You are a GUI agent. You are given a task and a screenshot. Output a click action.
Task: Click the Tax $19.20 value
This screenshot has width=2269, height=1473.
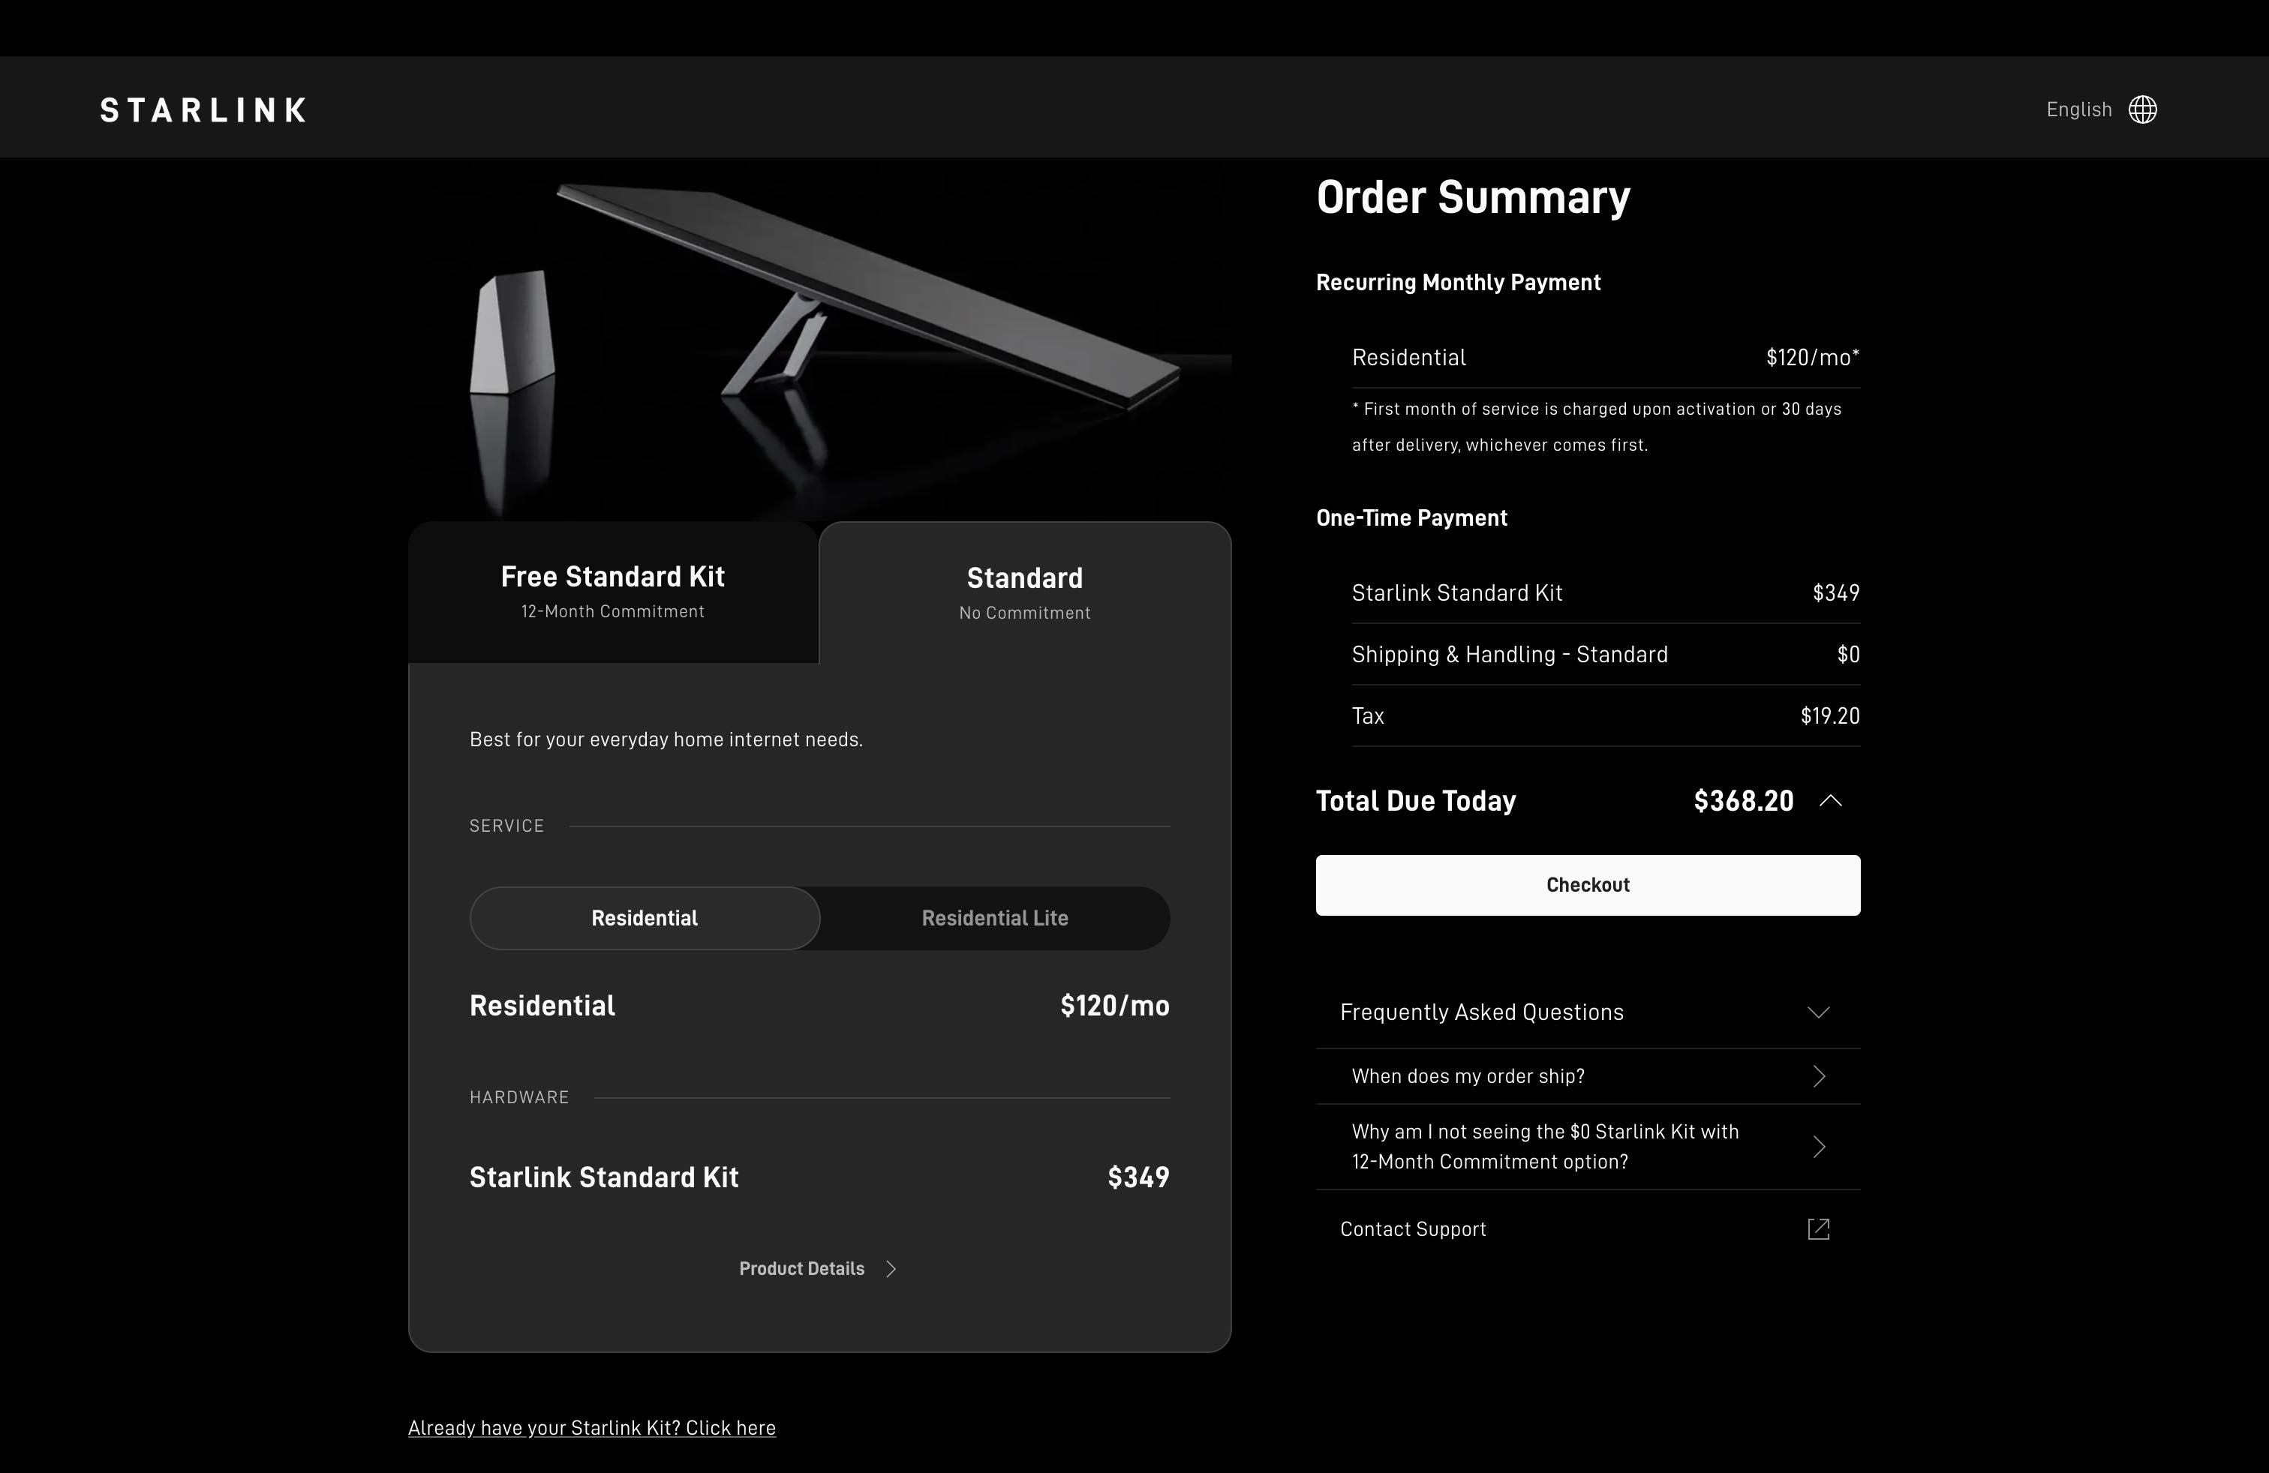coord(1829,715)
